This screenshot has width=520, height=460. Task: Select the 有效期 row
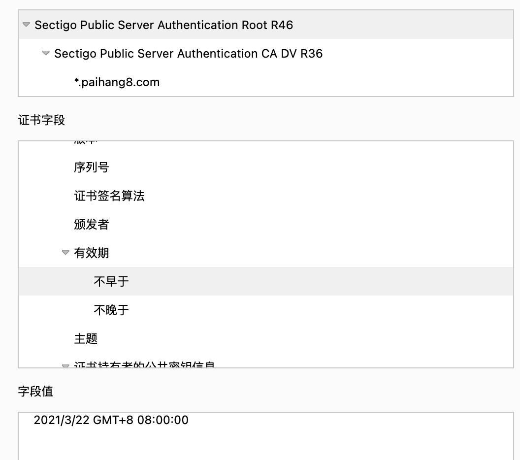coord(92,253)
